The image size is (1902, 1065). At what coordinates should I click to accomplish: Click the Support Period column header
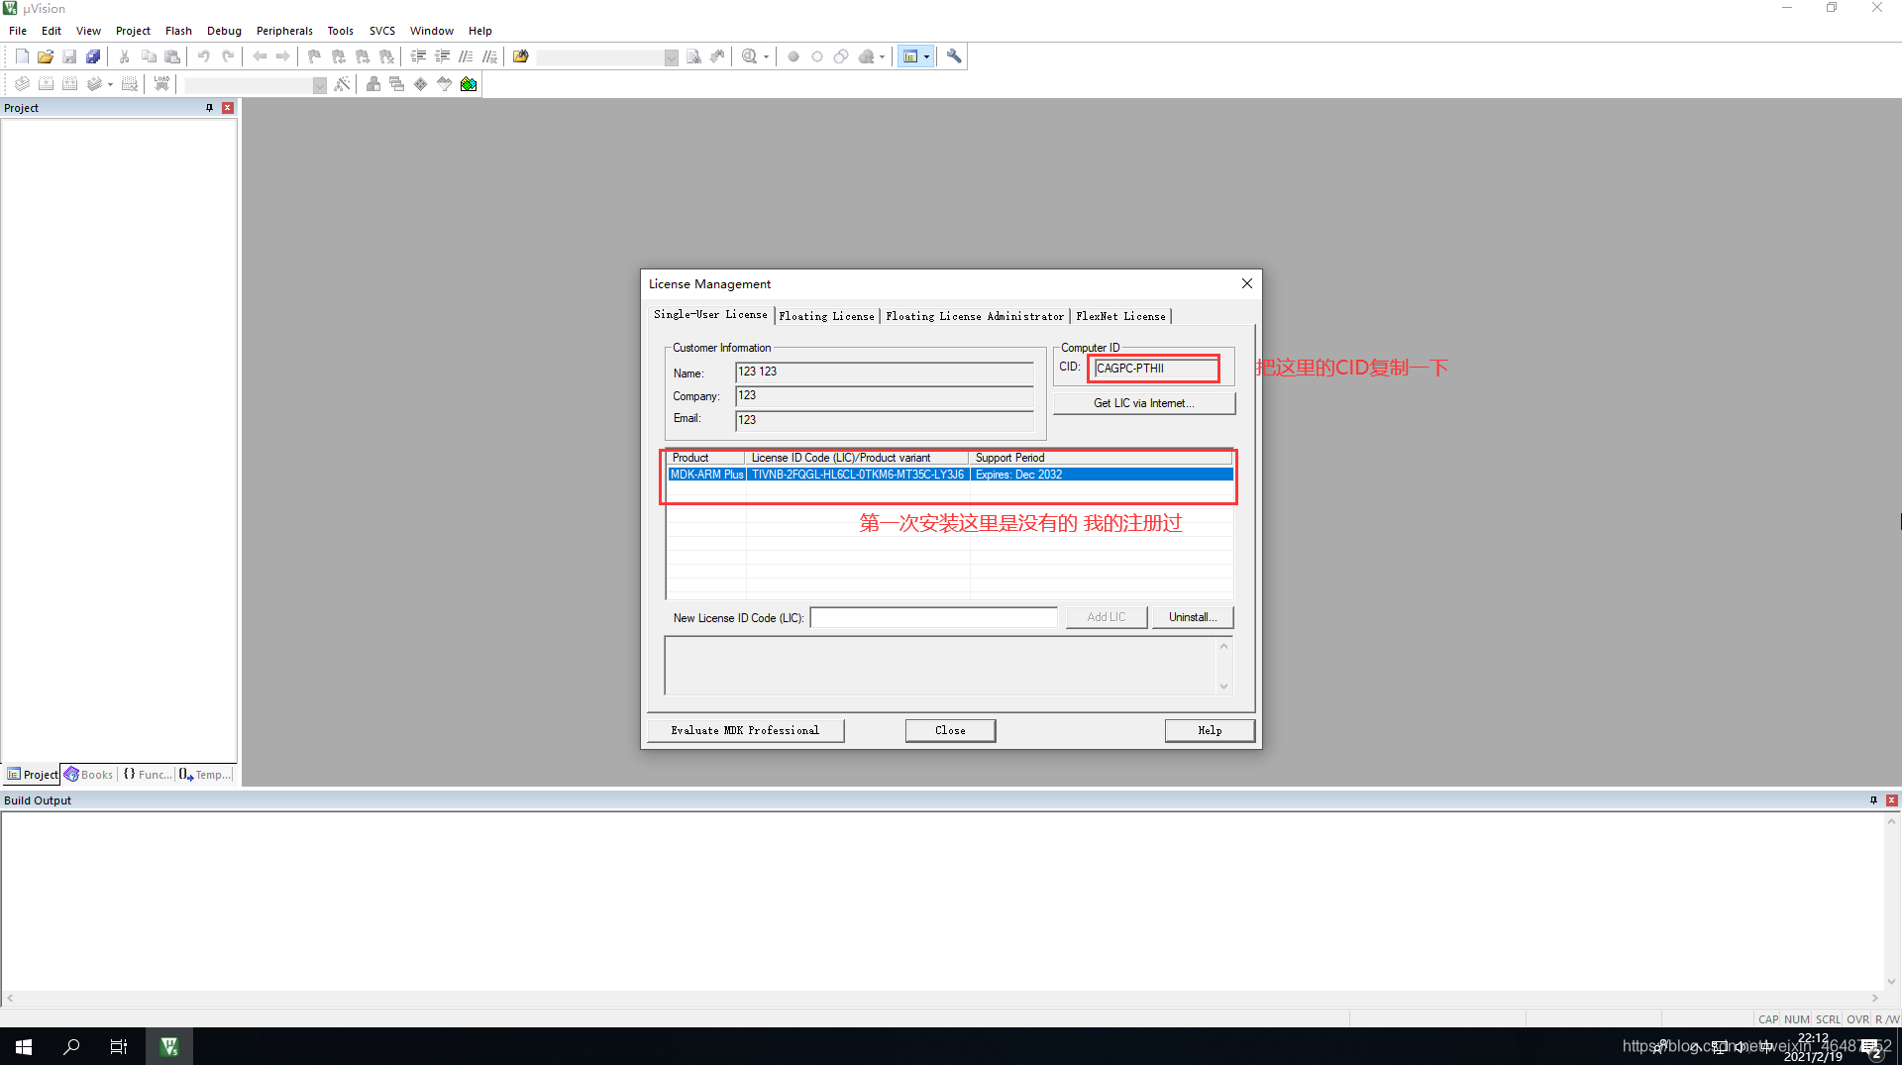click(x=1101, y=458)
